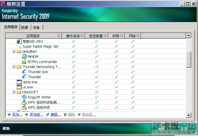Click the Kingsoft Writer icon
The image size is (198, 136).
24,97
